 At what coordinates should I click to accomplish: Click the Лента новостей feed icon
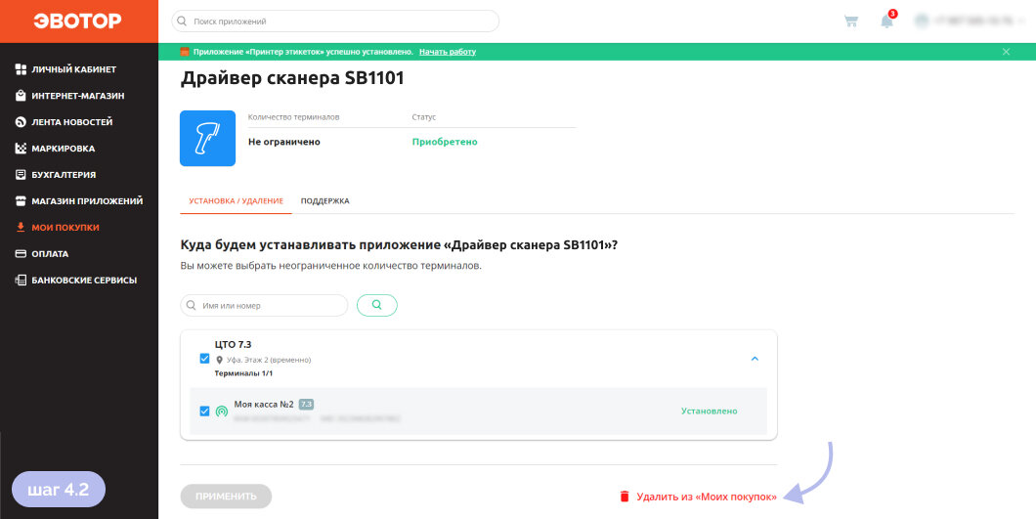[x=21, y=122]
